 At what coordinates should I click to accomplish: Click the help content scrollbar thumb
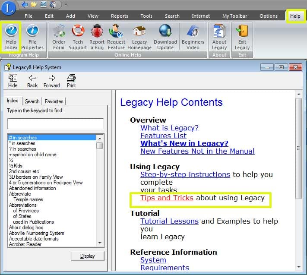coord(299,148)
